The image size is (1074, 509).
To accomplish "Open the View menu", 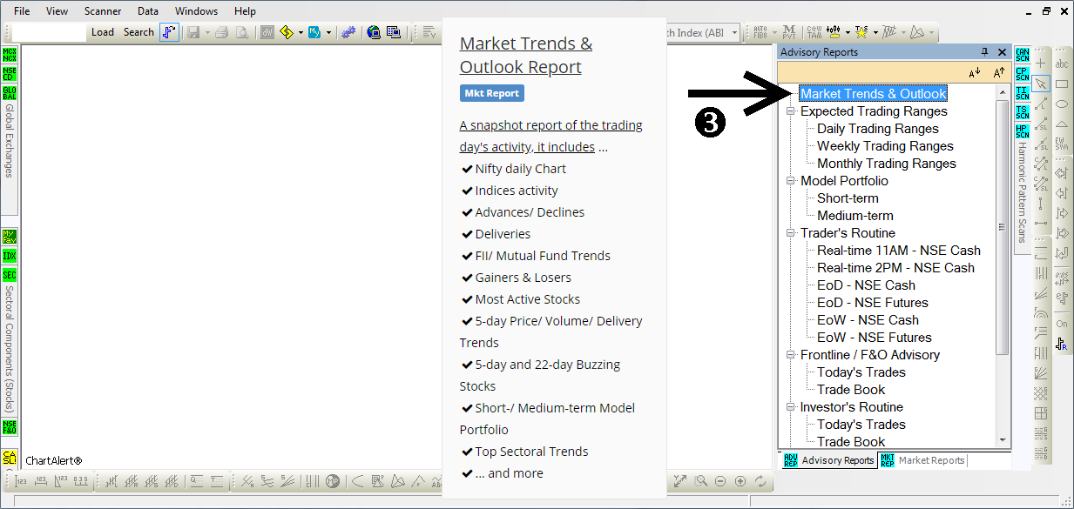I will point(57,11).
